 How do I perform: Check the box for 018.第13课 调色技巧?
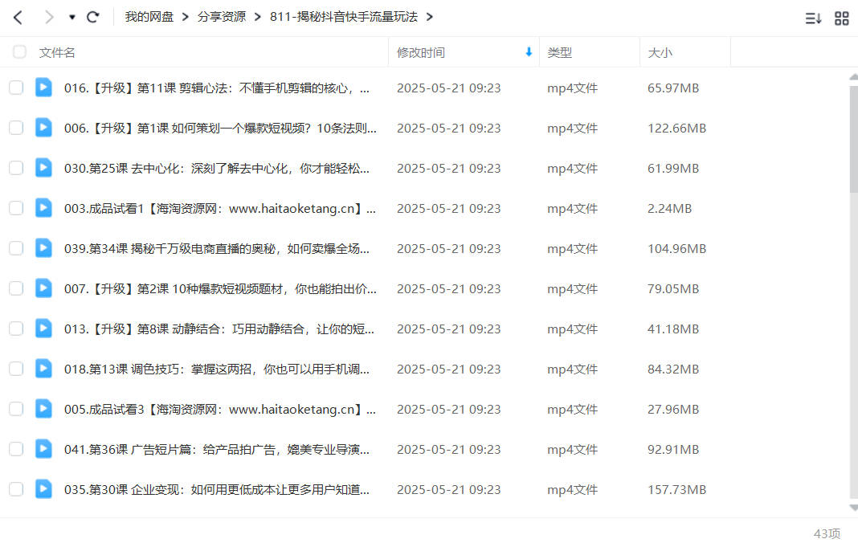coord(16,369)
